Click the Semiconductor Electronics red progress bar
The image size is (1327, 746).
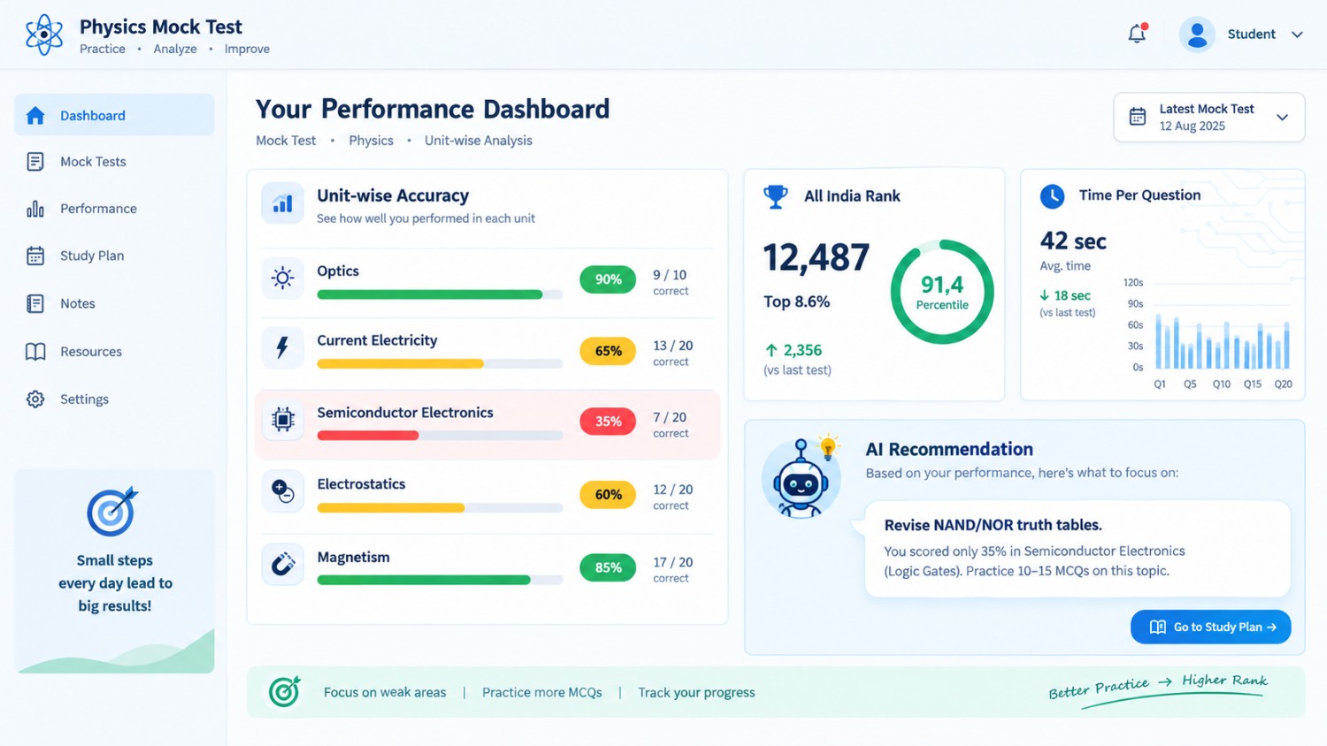point(367,435)
